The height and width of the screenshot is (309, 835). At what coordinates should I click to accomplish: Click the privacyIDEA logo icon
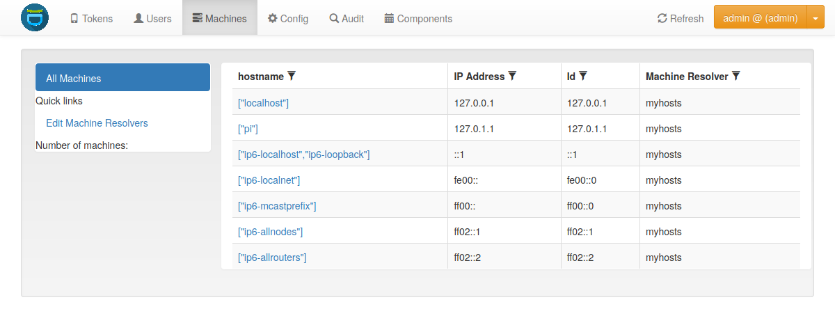(x=35, y=17)
